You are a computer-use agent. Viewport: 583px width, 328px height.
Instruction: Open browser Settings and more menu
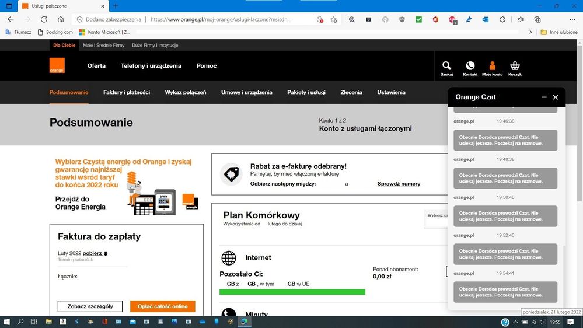click(x=572, y=19)
